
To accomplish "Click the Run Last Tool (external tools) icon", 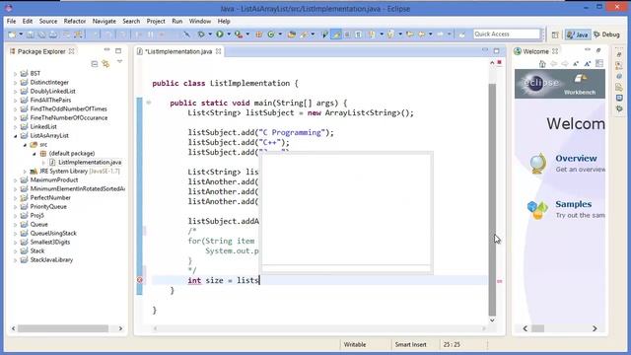I will pos(239,35).
